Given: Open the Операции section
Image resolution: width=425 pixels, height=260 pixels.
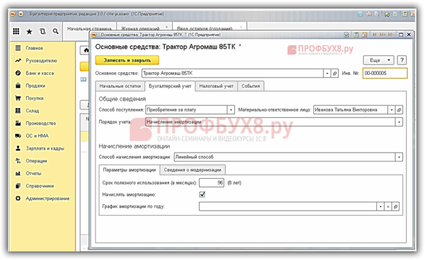Looking at the screenshot, I should (36, 161).
